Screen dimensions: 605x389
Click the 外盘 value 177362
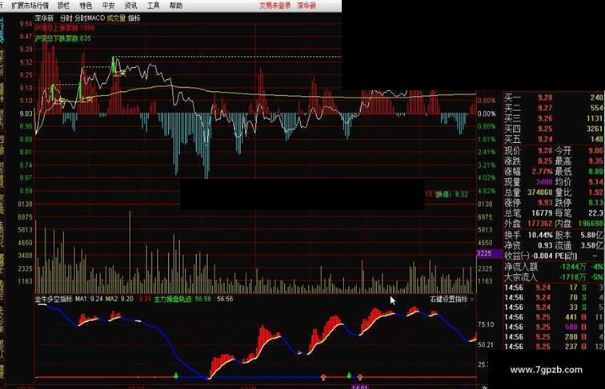coord(540,224)
